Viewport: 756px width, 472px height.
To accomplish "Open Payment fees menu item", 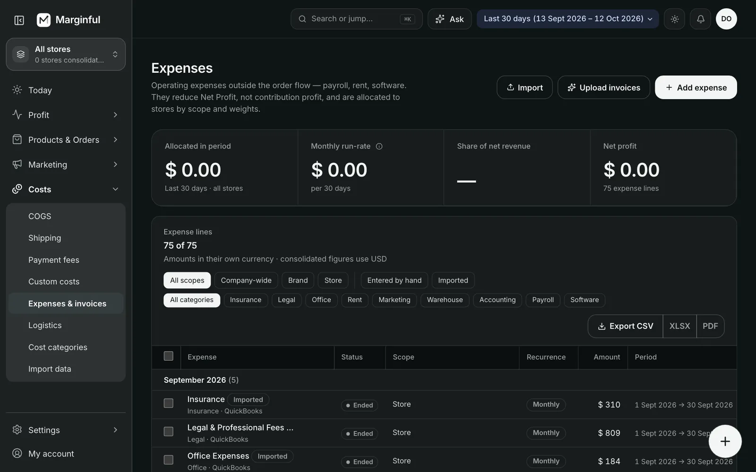I will (66, 260).
